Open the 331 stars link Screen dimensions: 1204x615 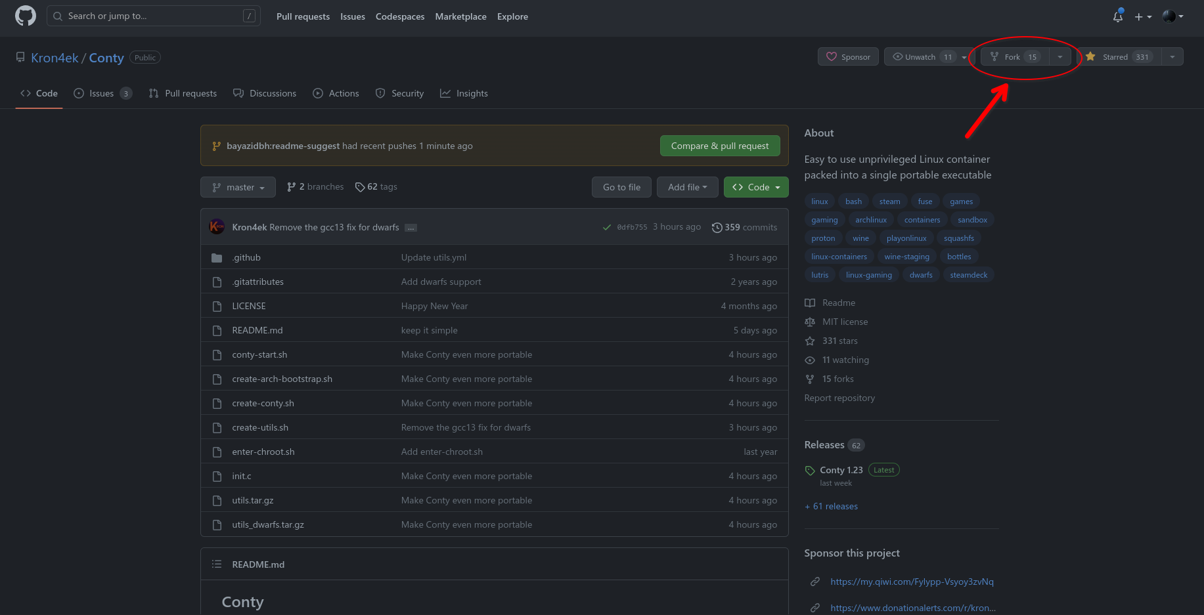(x=832, y=341)
